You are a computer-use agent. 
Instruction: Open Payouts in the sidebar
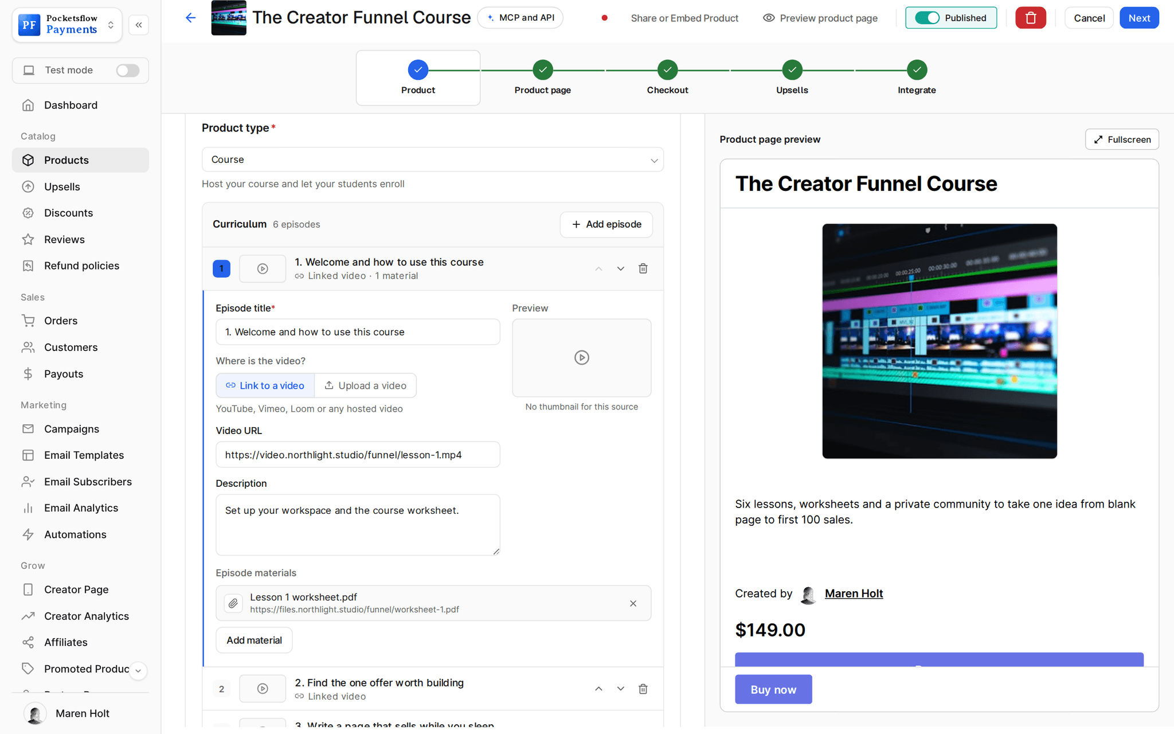pos(80,374)
